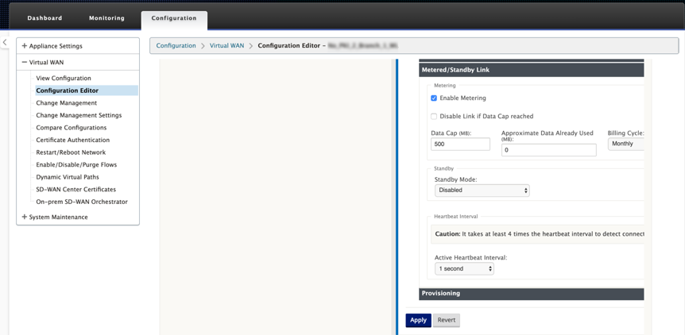Open the Standby Mode dropdown
Viewport: 685px width, 335px height.
click(482, 191)
